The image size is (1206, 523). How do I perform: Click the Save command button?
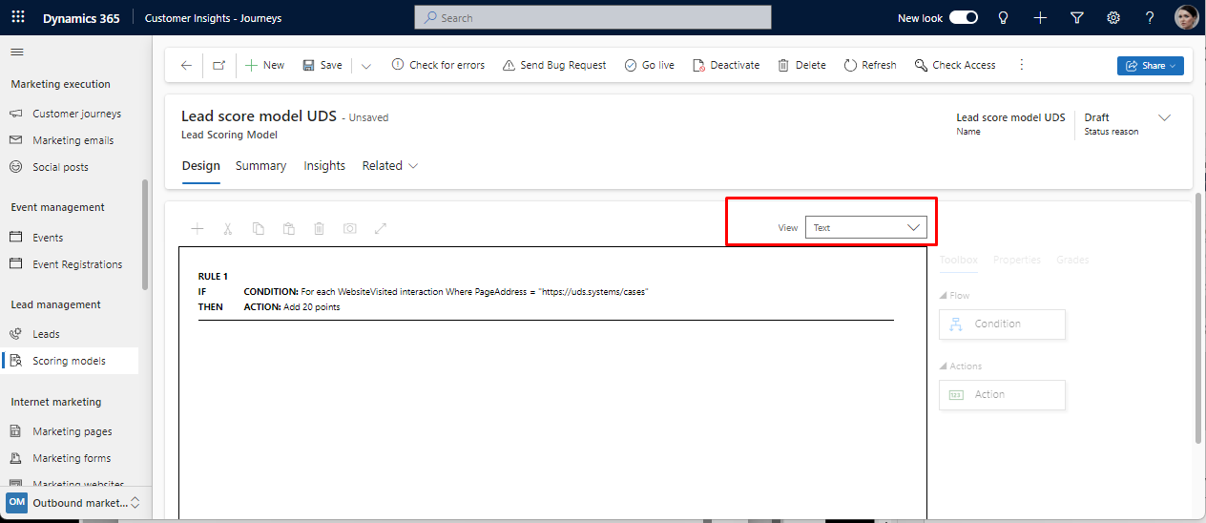click(x=322, y=65)
